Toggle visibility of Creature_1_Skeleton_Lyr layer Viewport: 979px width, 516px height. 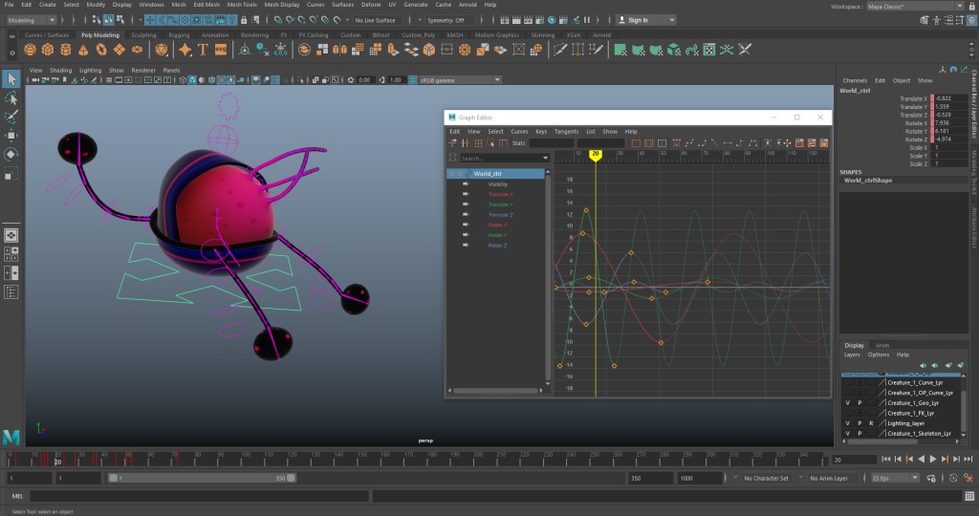tap(847, 433)
